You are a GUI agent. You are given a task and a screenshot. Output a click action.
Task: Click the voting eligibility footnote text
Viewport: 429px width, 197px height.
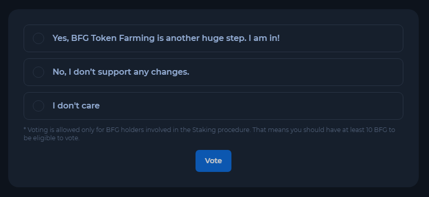209,134
